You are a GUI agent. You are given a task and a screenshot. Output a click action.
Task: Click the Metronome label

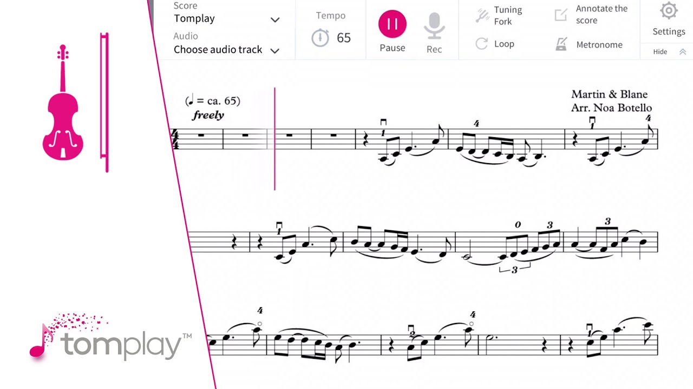point(599,45)
